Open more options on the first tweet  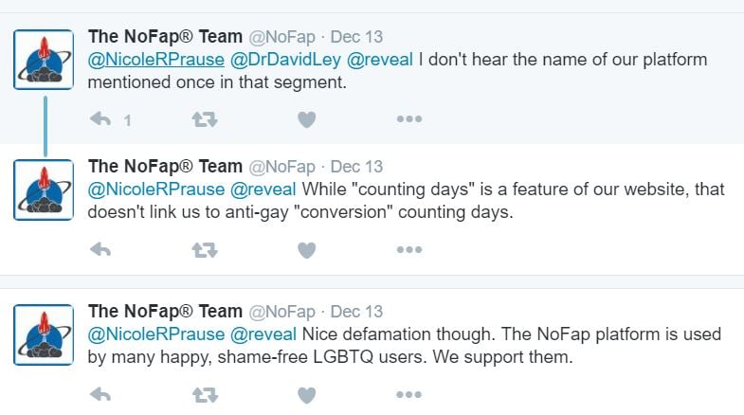(x=408, y=119)
